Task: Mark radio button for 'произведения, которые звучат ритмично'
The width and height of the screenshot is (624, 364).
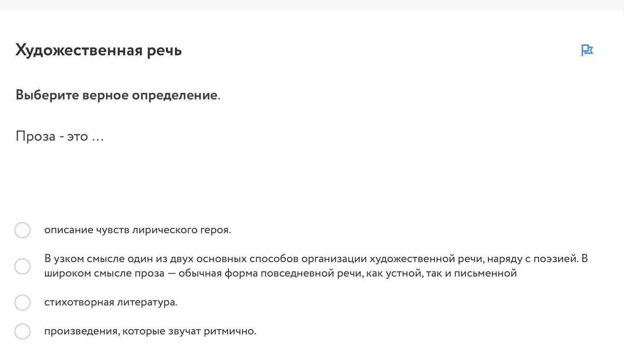Action: [x=22, y=331]
